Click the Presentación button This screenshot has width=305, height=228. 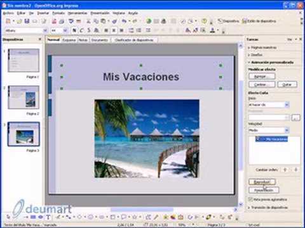coord(264,190)
